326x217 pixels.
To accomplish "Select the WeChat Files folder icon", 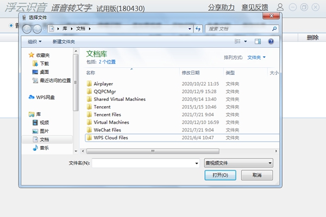I will coord(89,130).
